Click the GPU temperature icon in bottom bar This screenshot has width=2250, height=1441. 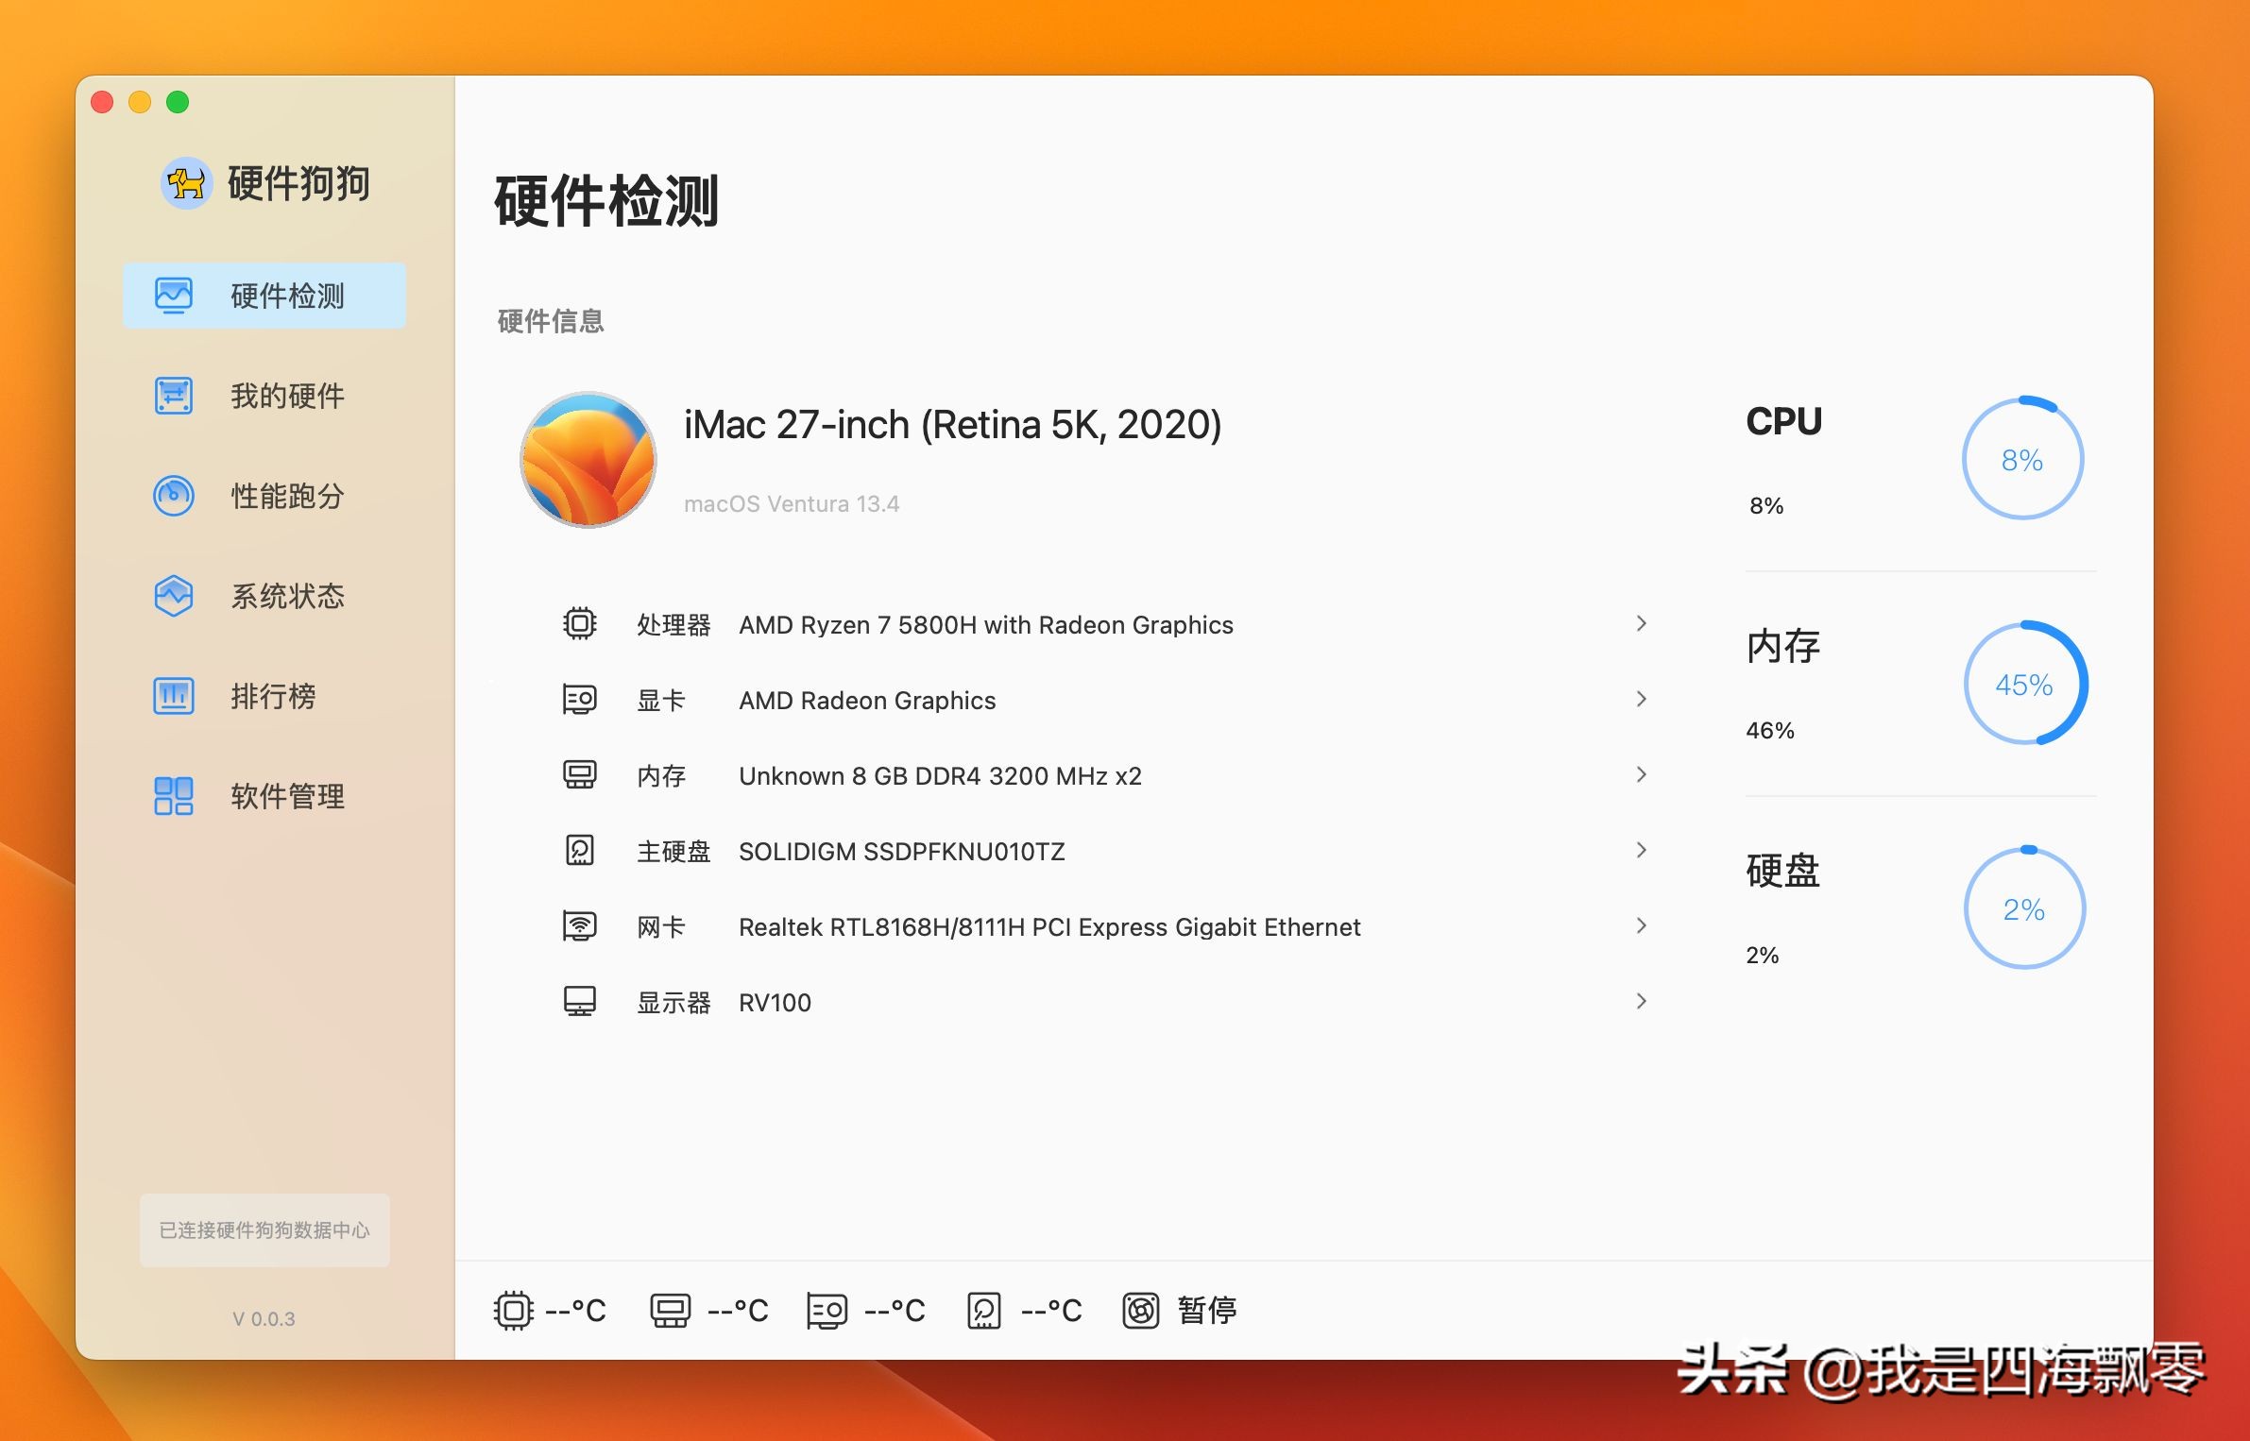(x=827, y=1311)
